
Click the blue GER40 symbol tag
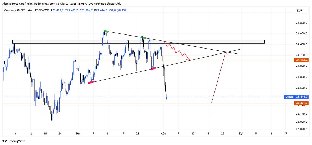(x=289, y=97)
